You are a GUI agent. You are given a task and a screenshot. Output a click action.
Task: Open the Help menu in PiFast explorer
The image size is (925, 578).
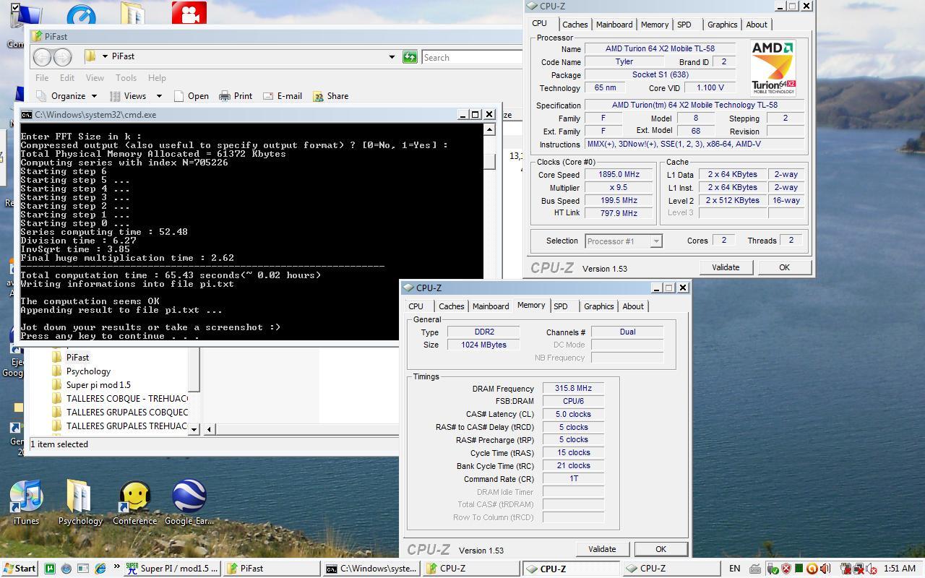(157, 77)
